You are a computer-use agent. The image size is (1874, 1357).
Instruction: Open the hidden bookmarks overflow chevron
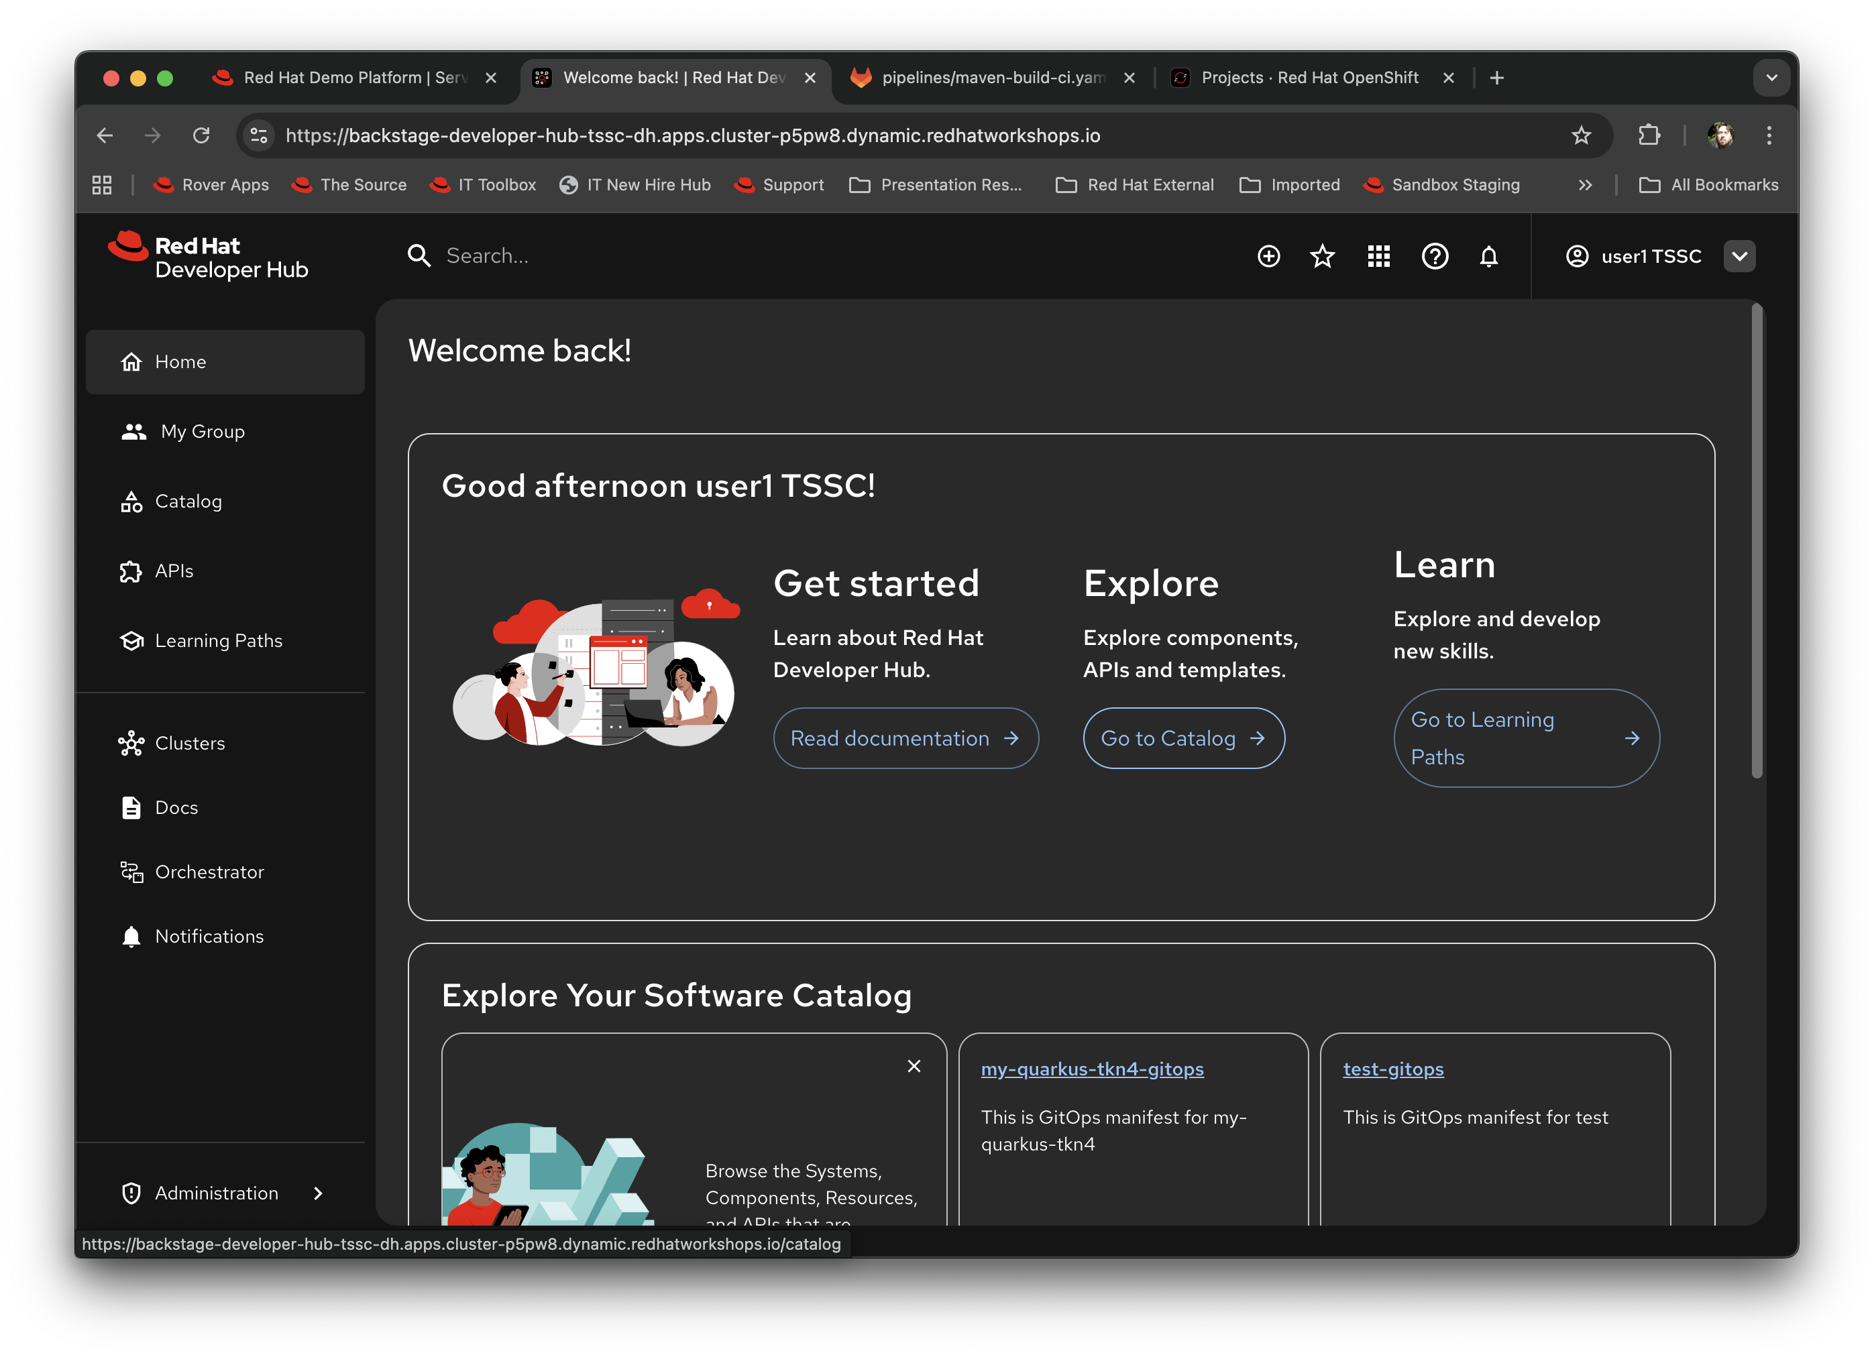click(x=1585, y=184)
